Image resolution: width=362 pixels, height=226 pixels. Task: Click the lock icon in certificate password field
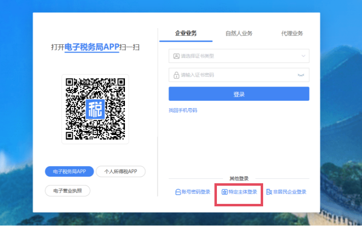point(176,75)
